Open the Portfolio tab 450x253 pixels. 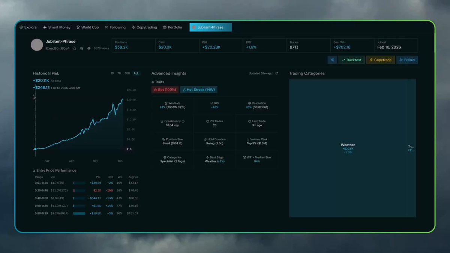(x=172, y=27)
